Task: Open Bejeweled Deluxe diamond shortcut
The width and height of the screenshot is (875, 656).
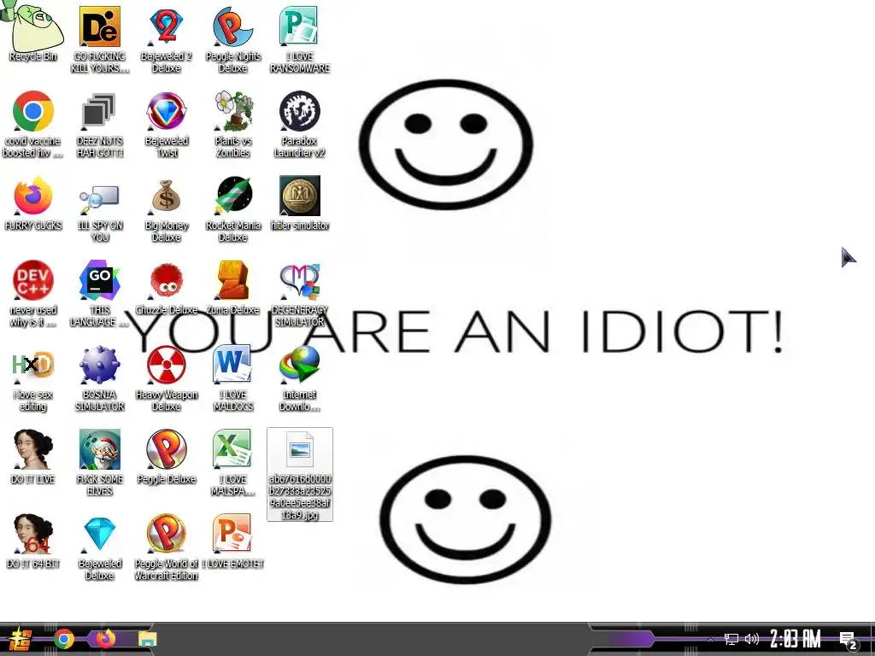Action: pos(99,548)
